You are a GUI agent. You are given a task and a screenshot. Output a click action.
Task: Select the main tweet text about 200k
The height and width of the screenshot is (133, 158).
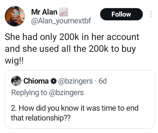tap(72, 49)
